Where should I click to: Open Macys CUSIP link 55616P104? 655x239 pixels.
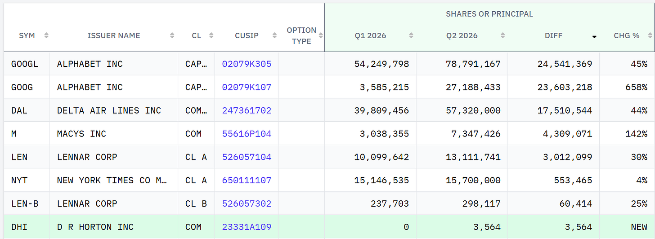247,134
